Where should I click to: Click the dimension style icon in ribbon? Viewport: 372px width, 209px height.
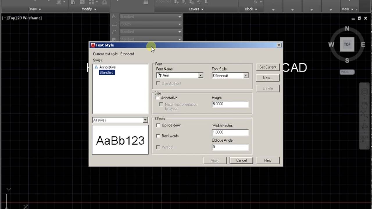coord(114,24)
